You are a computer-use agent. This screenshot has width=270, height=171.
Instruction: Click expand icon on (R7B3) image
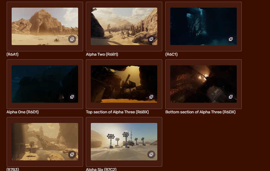[72, 155]
